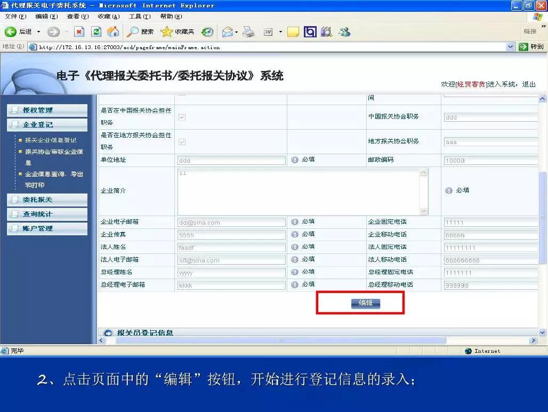Click the blue square spiral toolbar icon
The image size is (548, 412).
310,32
